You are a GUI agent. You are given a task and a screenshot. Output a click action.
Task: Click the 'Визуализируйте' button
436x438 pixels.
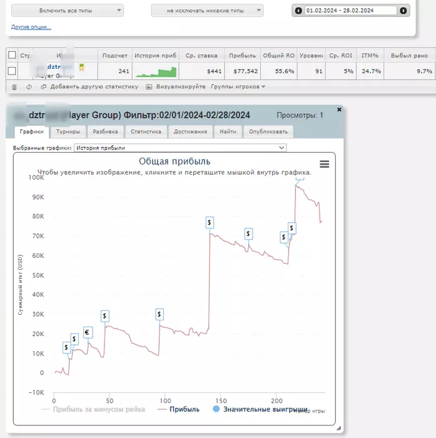[176, 87]
